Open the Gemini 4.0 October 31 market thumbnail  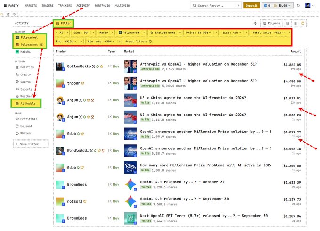131,184
